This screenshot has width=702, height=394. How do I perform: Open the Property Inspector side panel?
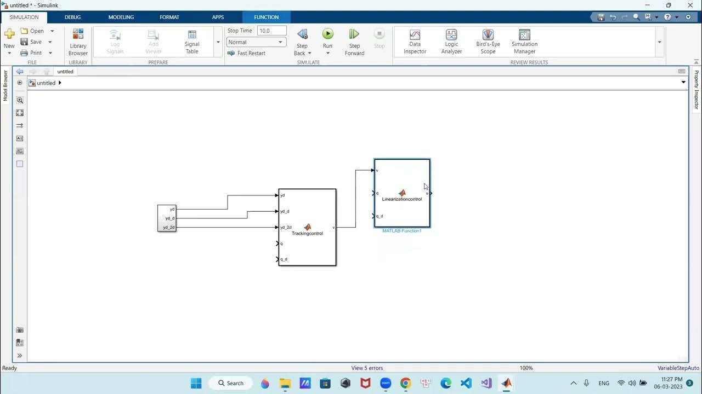tap(697, 90)
